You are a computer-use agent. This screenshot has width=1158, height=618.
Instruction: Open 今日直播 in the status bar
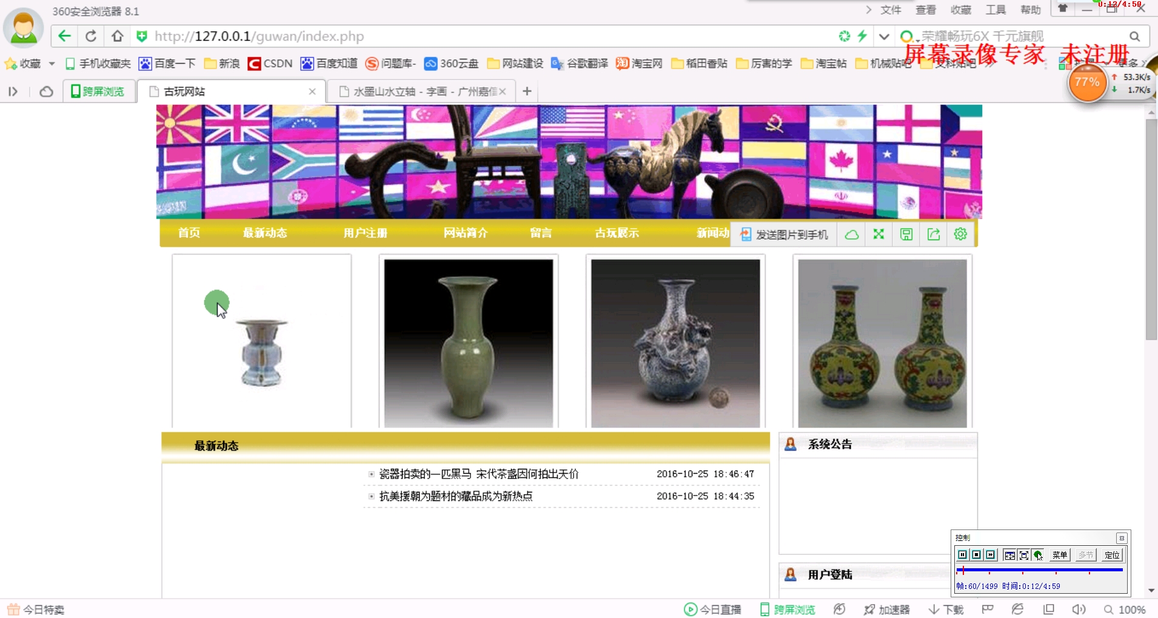point(713,610)
